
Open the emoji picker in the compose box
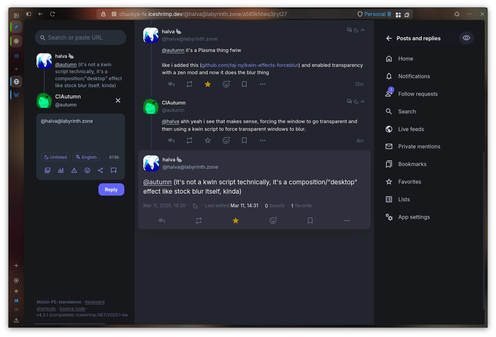pyautogui.click(x=87, y=170)
